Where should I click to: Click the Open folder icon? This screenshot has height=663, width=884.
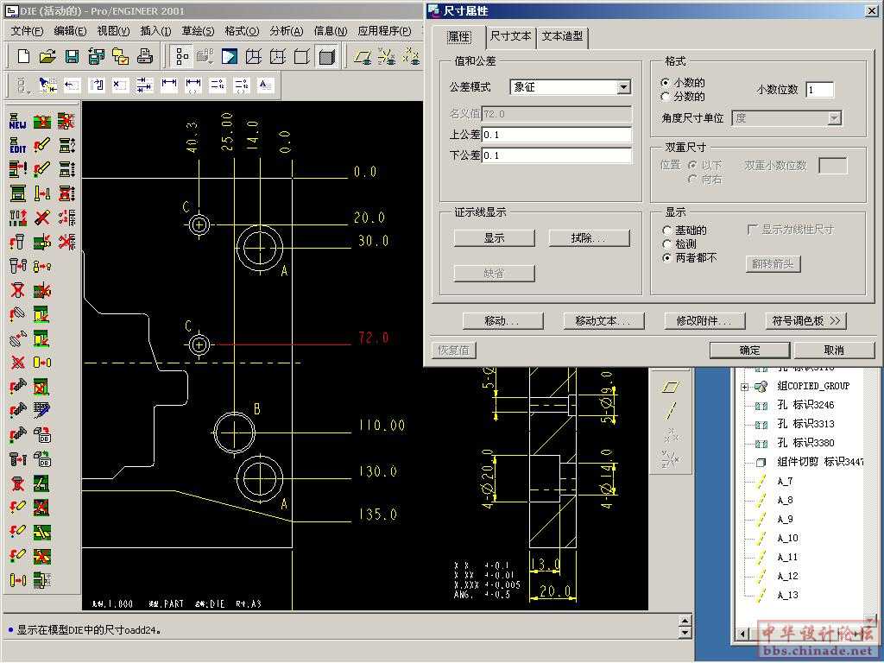(47, 56)
